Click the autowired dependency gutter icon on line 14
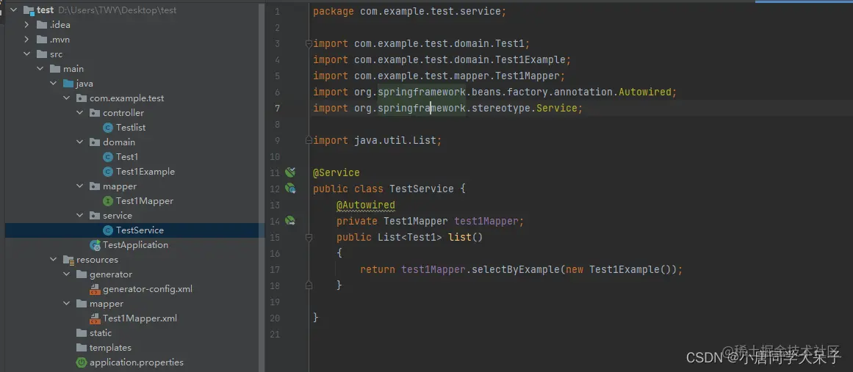This screenshot has height=372, width=853. pos(290,221)
